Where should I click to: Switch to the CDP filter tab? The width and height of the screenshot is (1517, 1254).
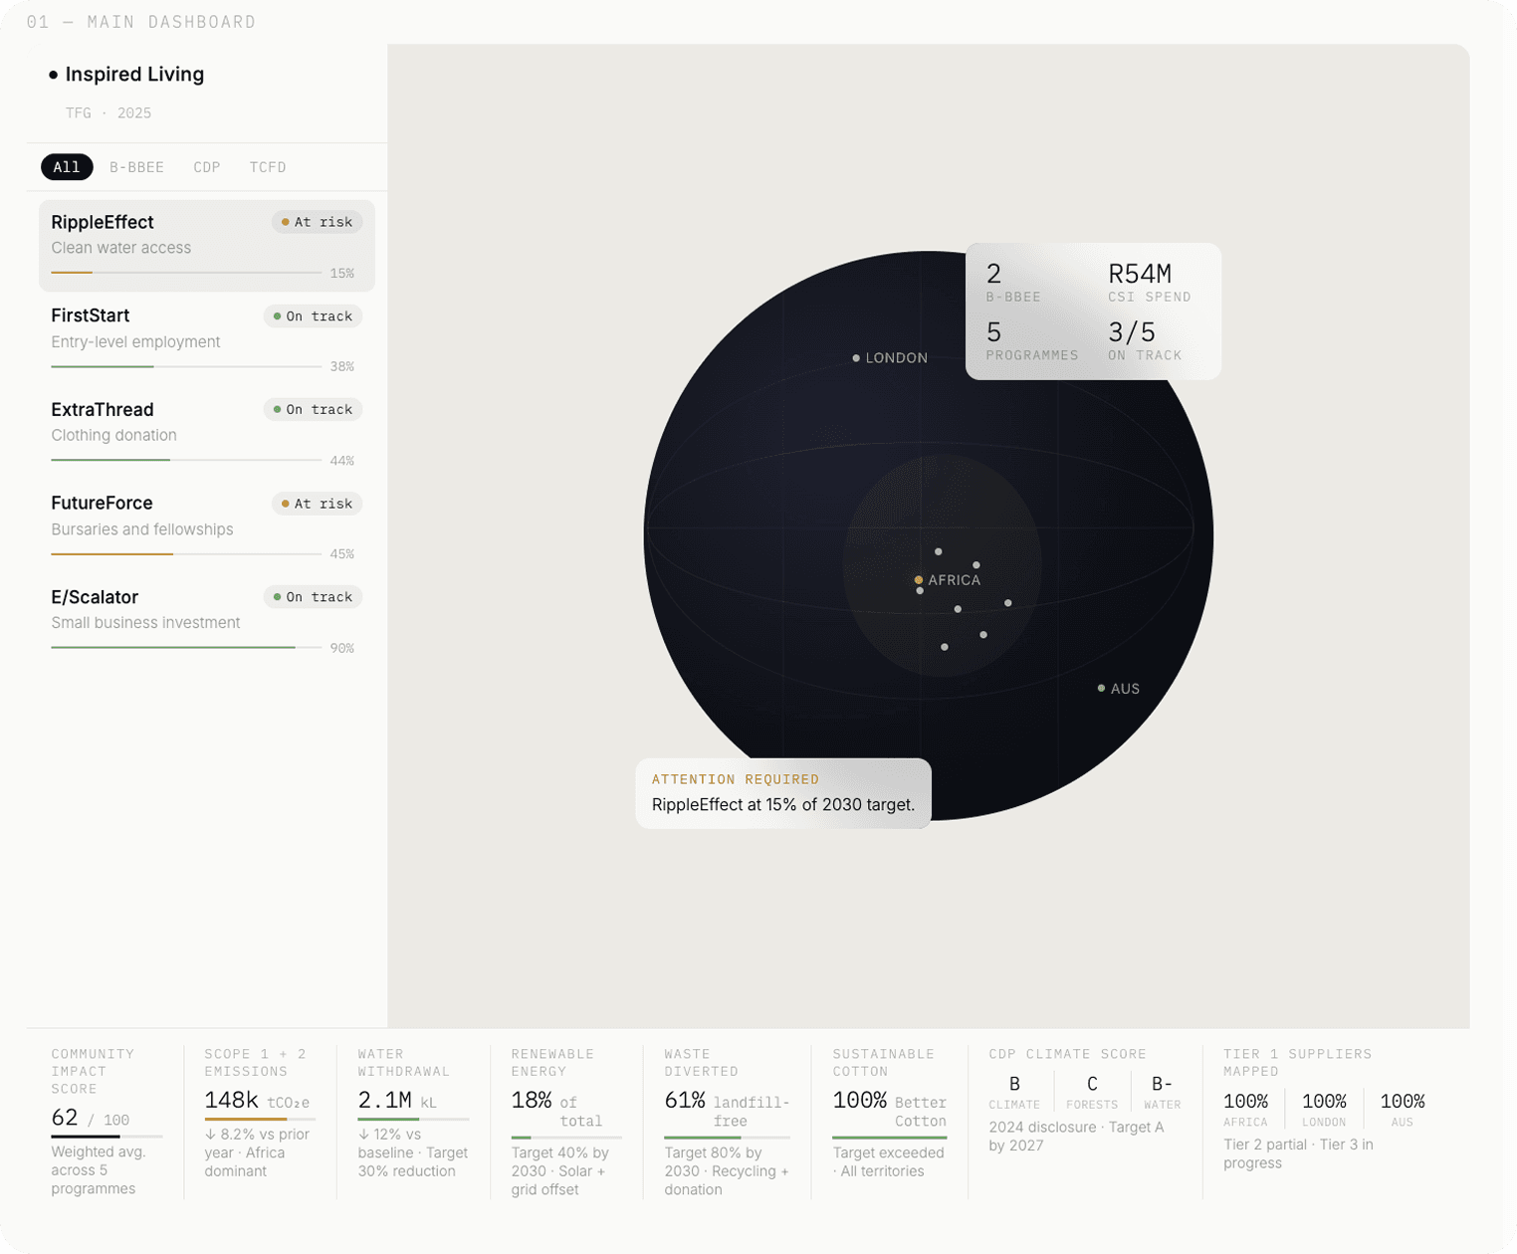(x=207, y=167)
